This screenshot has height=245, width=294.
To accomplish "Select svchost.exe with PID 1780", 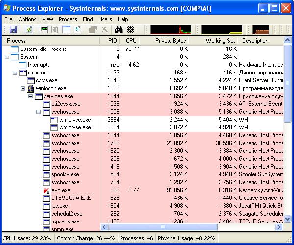I will [143, 143].
